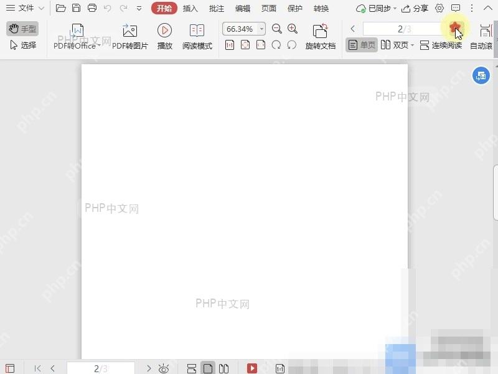This screenshot has width=498, height=374.
Task: Click red play button in status bar
Action: (252, 368)
